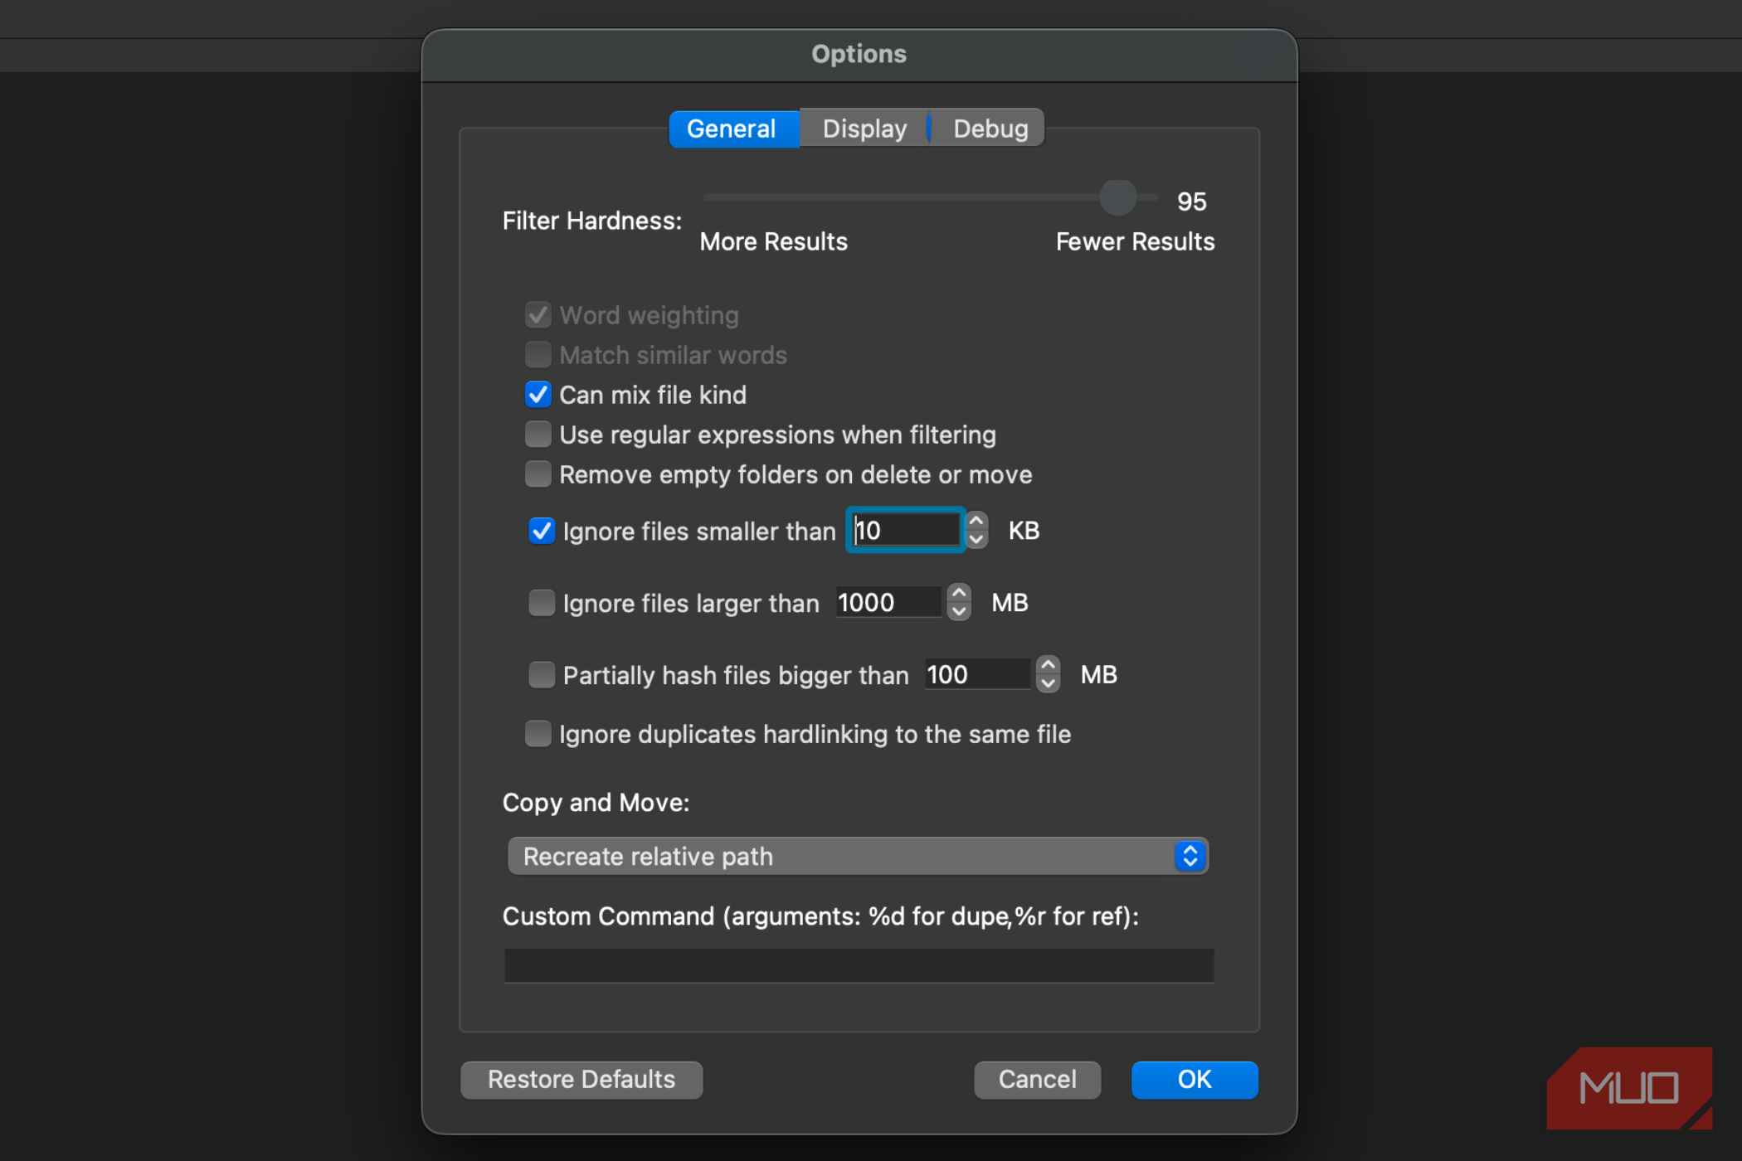1742x1161 pixels.
Task: Enable Use regular expressions when filtering
Action: (538, 435)
